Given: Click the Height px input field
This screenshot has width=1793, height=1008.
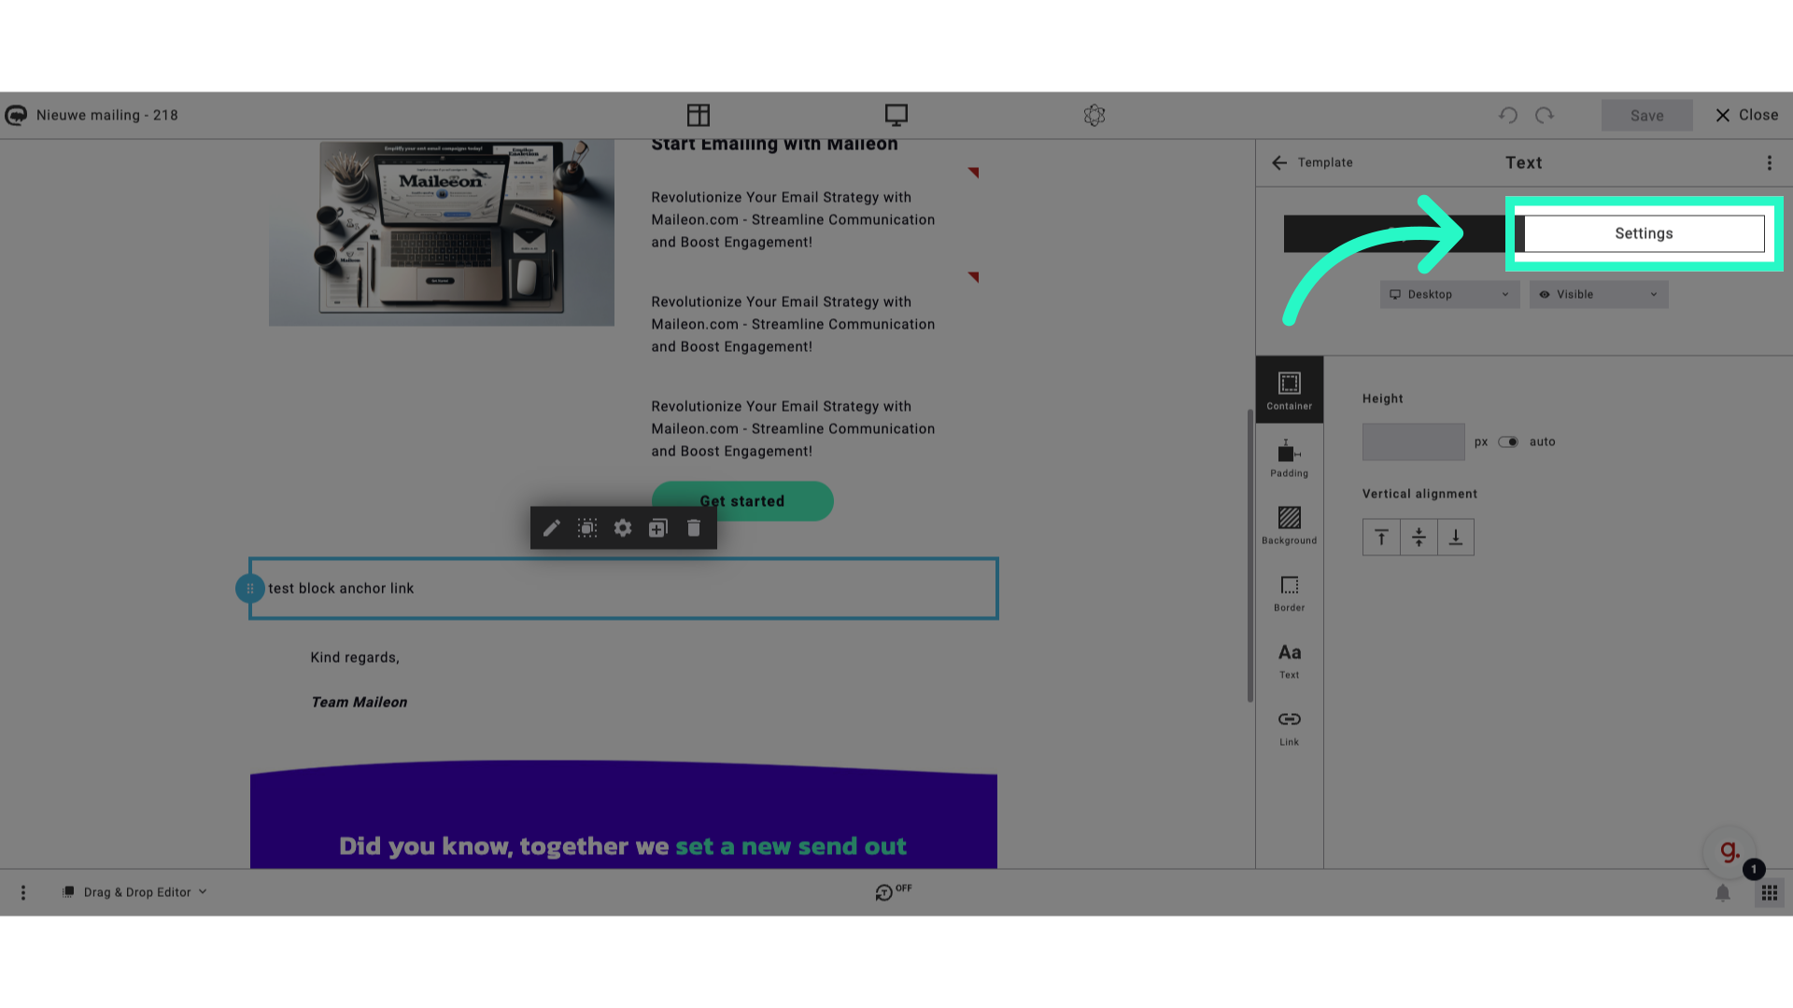Looking at the screenshot, I should point(1414,442).
